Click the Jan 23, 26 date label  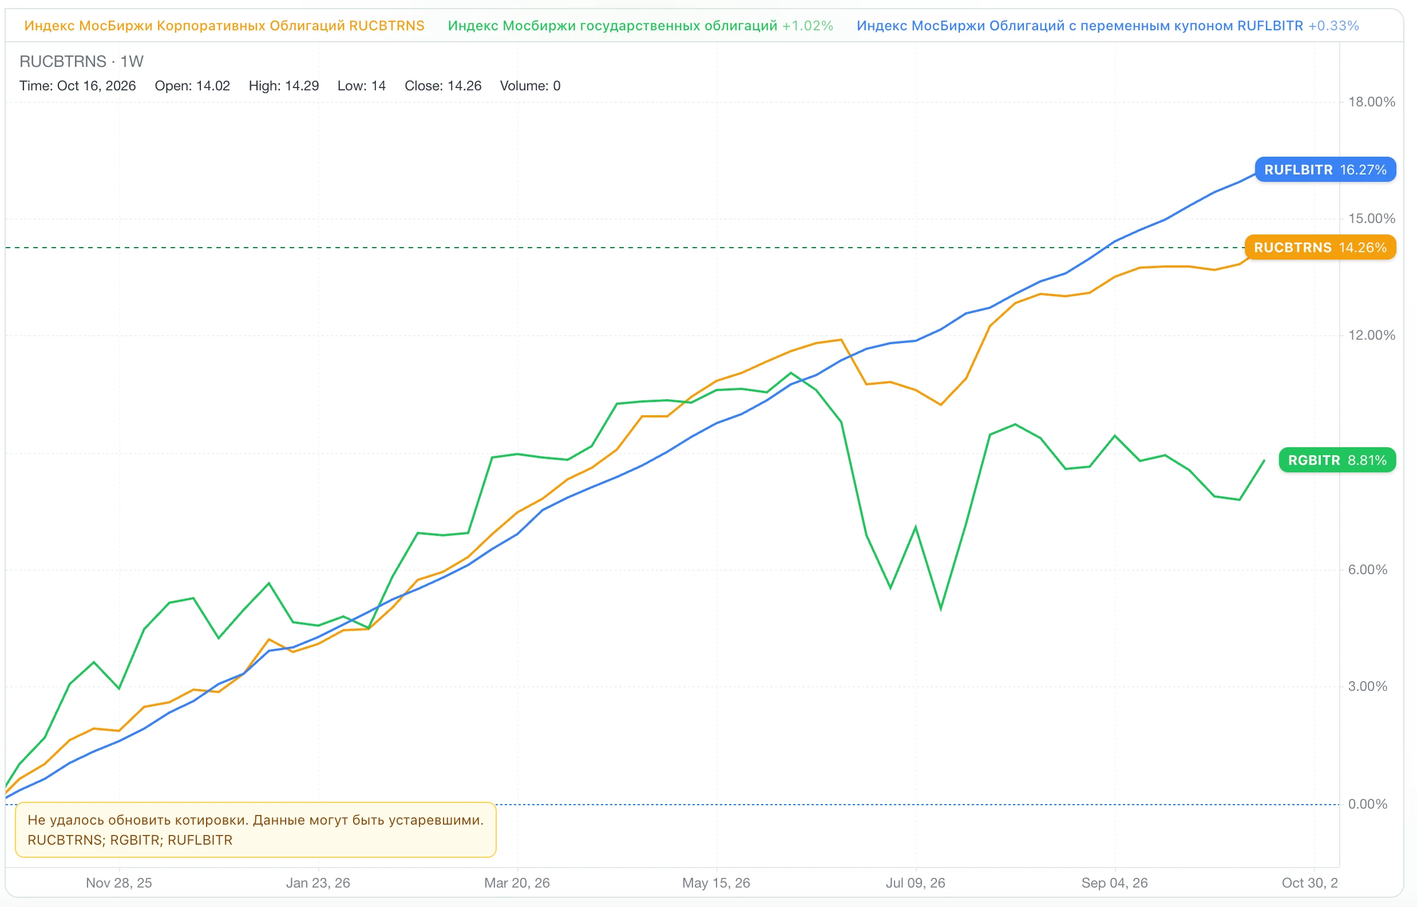coord(318,883)
